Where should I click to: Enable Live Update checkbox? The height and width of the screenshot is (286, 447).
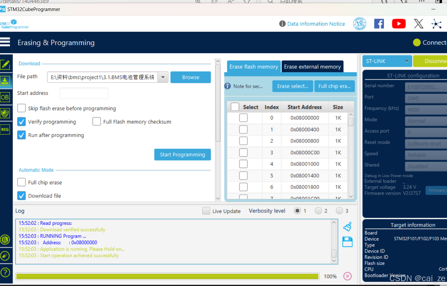click(x=206, y=211)
